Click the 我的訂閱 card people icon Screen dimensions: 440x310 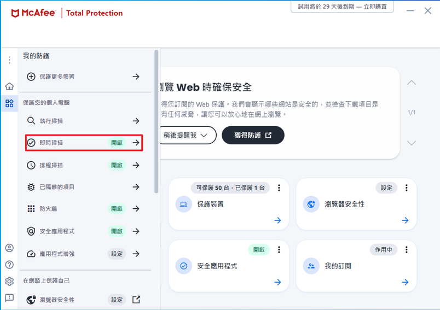click(x=311, y=266)
